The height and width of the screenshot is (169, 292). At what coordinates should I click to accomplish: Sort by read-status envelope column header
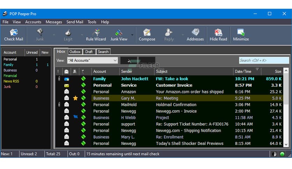coord(66,72)
